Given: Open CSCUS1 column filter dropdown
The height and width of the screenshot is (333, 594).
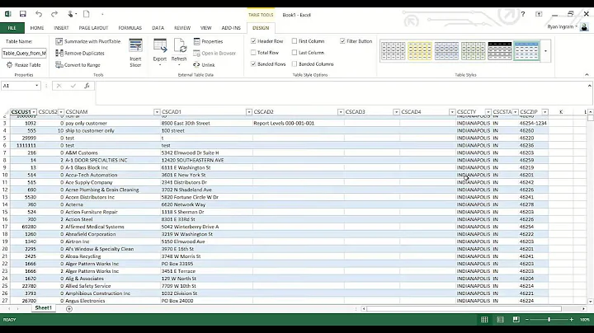Looking at the screenshot, I should [34, 112].
